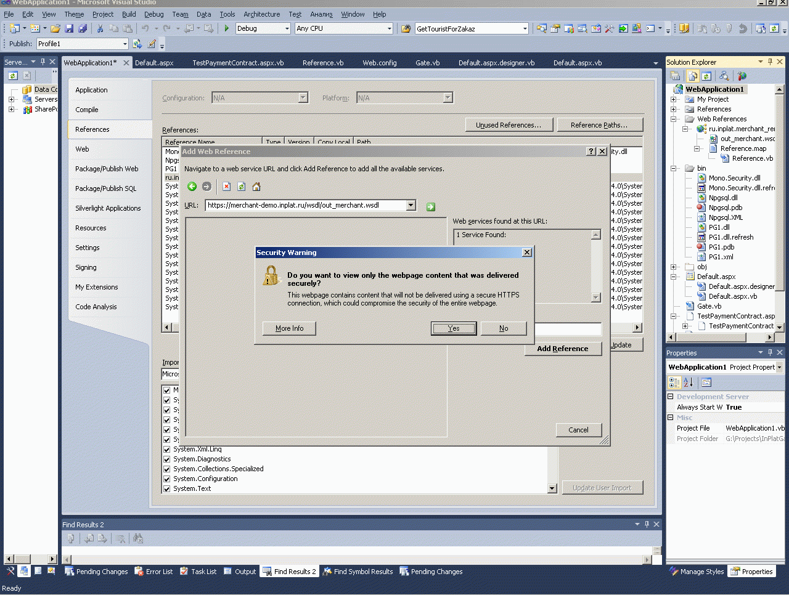Image resolution: width=789 pixels, height=595 pixels.
Task: Click the Find in Files toolbar icon
Action: pyautogui.click(x=406, y=28)
